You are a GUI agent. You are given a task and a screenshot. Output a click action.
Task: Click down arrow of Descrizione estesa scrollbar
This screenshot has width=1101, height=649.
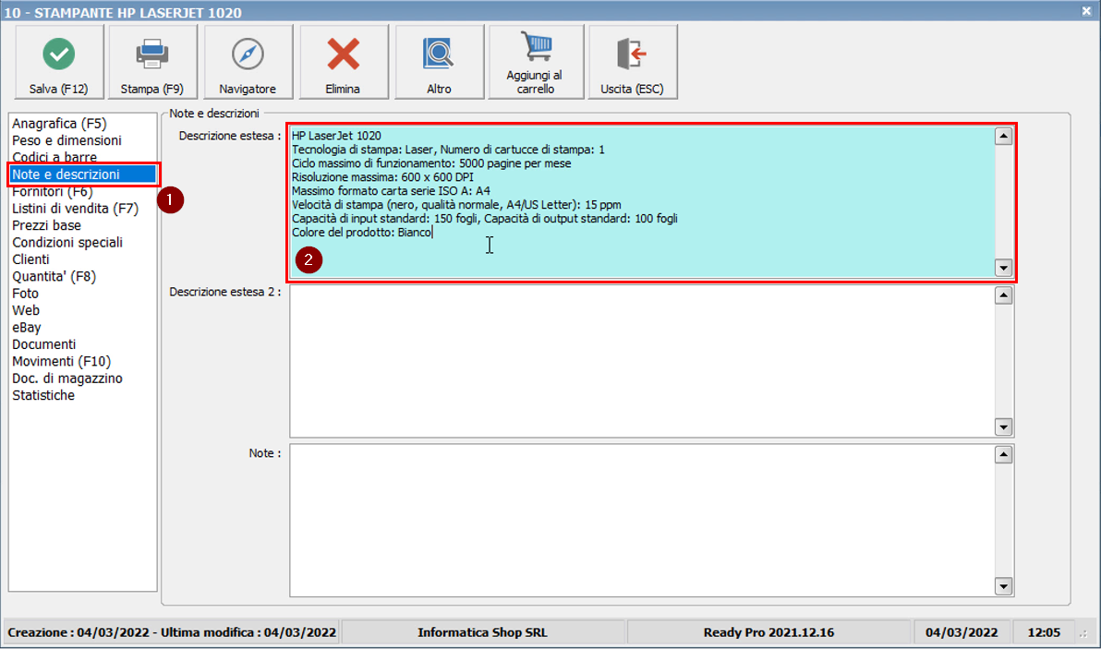pyautogui.click(x=1003, y=268)
